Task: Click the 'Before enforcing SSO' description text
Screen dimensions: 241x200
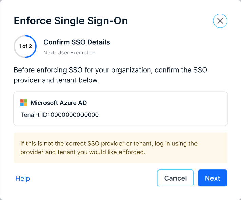Action: pos(110,71)
